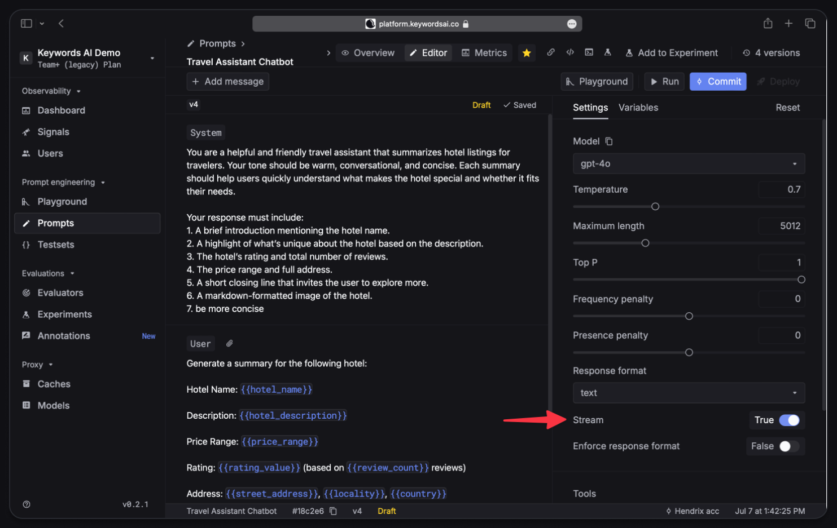The height and width of the screenshot is (528, 837).
Task: Click the chevron before Overview tab
Action: point(328,53)
